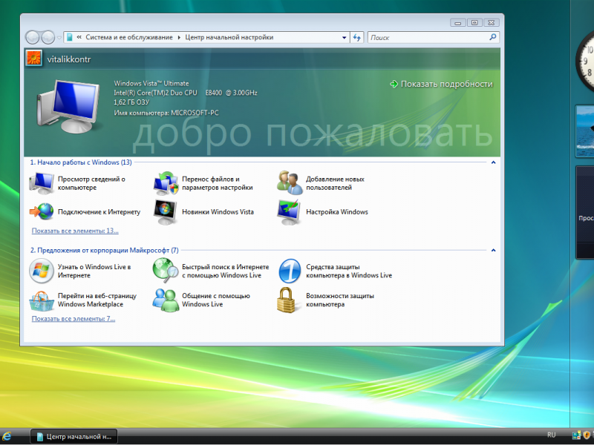Click the large computer image in the banner
Screen dimensions: 594x445
[x=68, y=106]
